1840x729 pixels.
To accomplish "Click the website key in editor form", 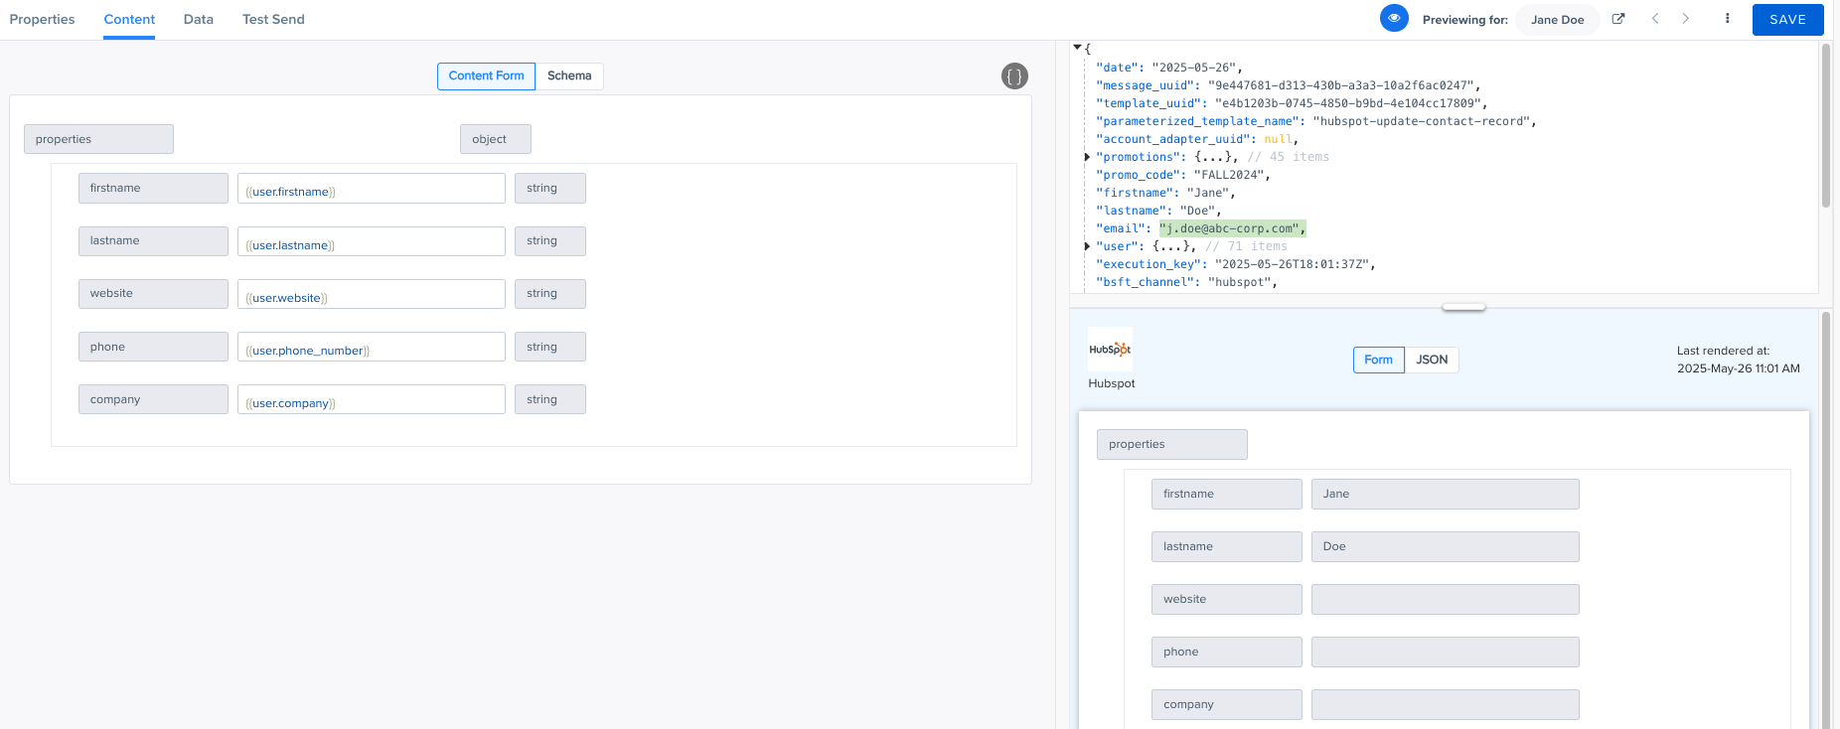I will [x=153, y=294].
